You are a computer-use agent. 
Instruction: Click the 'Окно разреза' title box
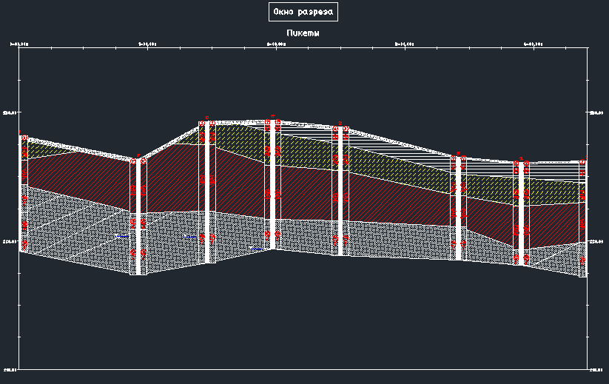pos(303,12)
